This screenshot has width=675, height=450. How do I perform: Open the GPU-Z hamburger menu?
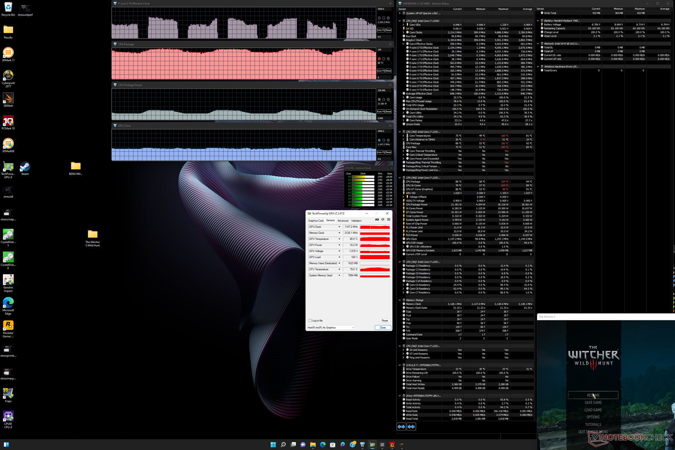tap(388, 220)
